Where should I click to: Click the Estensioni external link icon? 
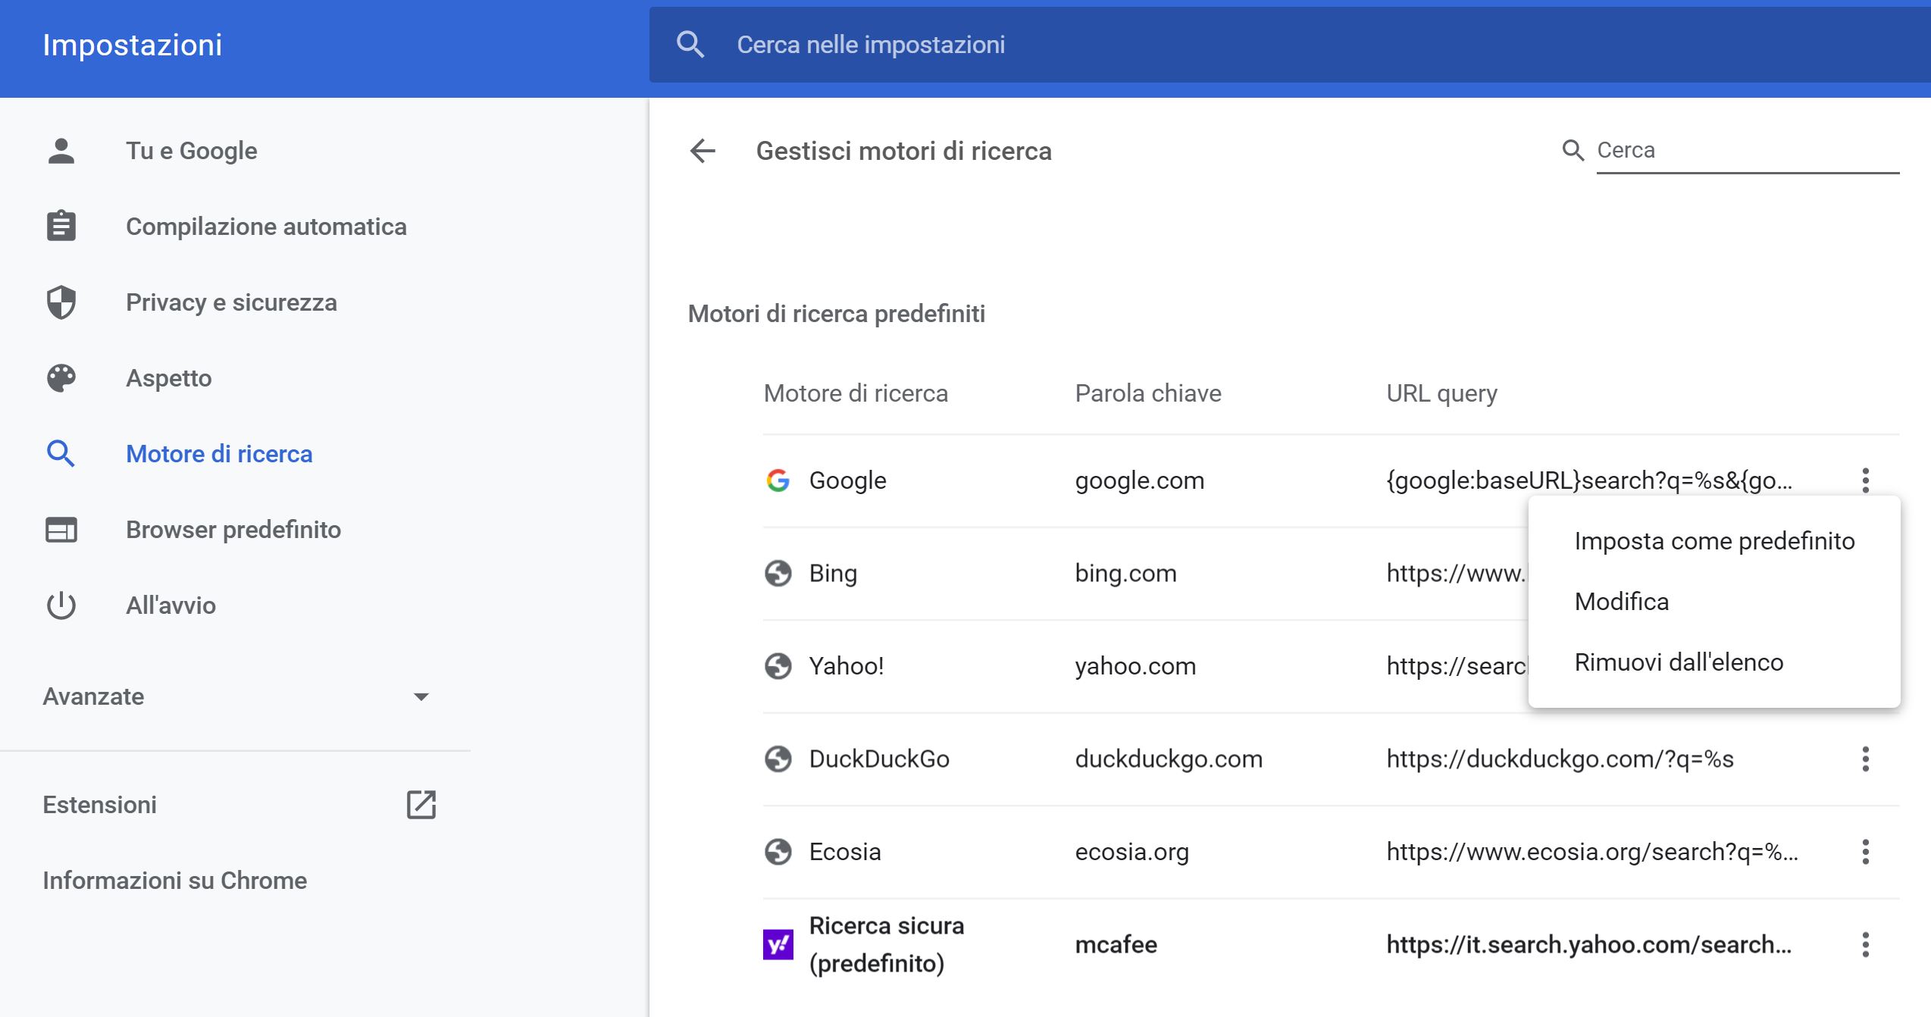[421, 805]
